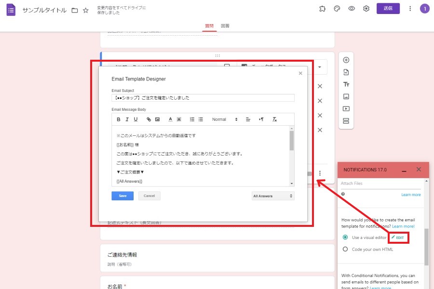Click the add question plus icon
The width and height of the screenshot is (434, 289).
coord(346,60)
